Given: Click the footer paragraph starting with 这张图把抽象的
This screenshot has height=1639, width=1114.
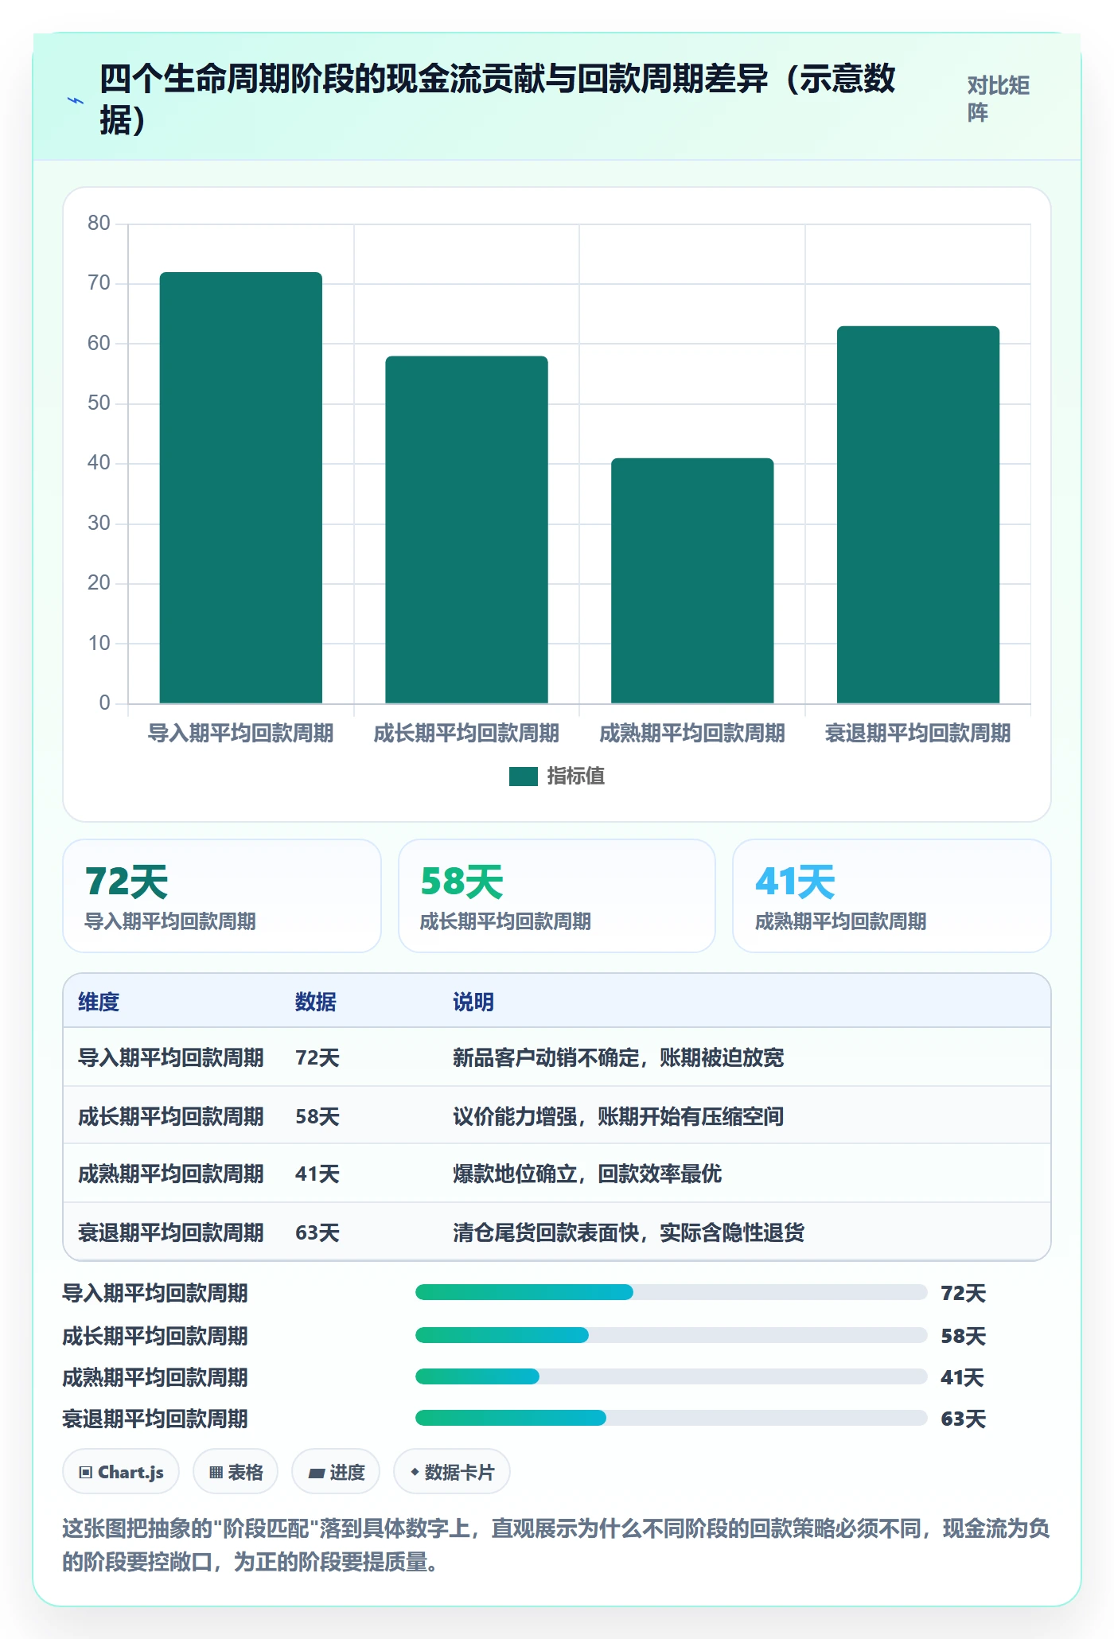Looking at the screenshot, I should tap(556, 1545).
